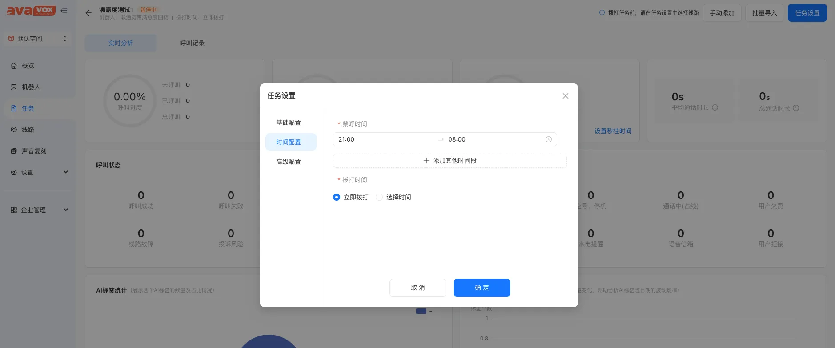Click the info icon next to 平均通话时长
835x348 pixels.
click(x=715, y=107)
